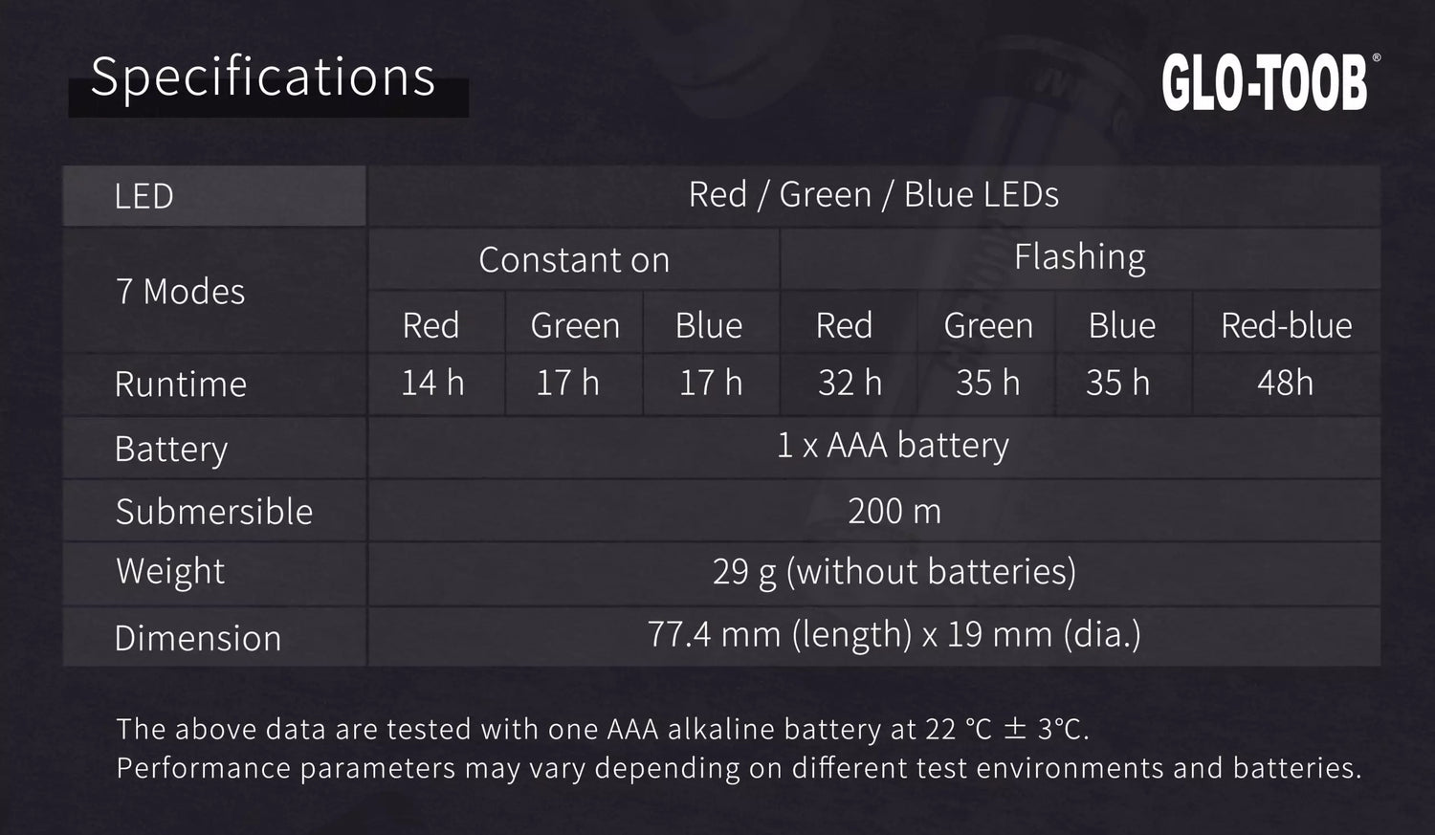
Task: Click the Flashing column header
Action: [x=1079, y=257]
